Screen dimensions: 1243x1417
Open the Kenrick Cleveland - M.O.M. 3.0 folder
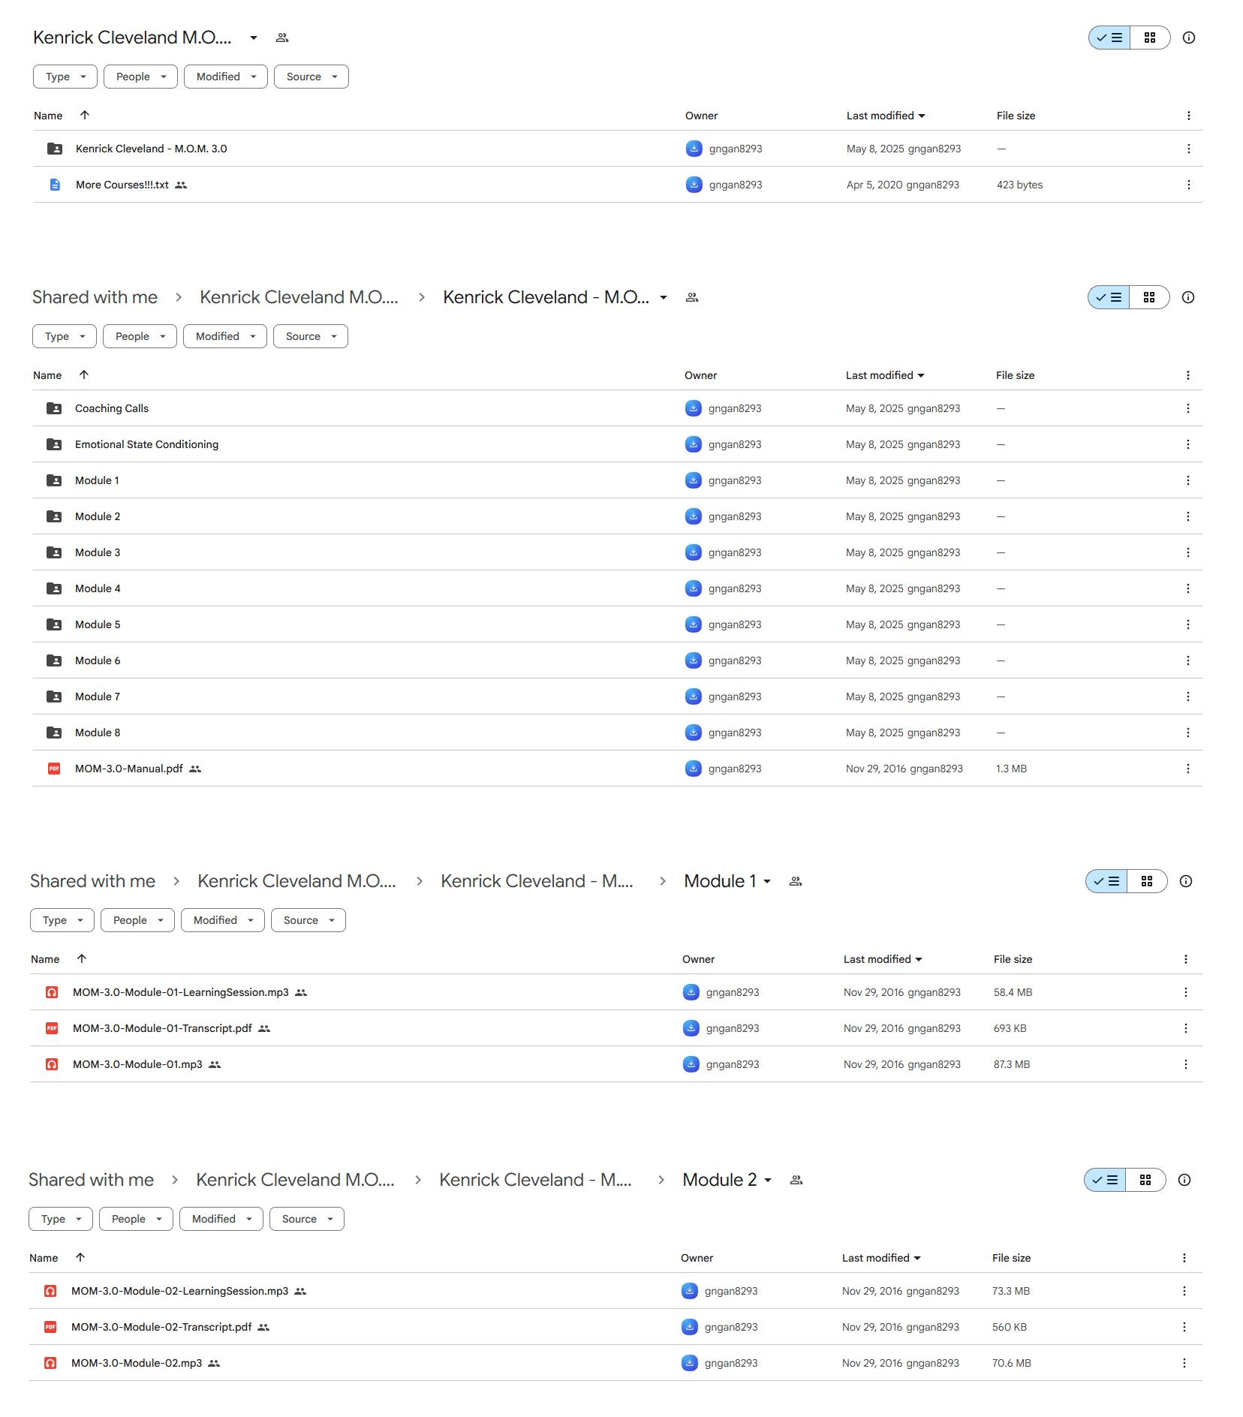pyautogui.click(x=151, y=149)
